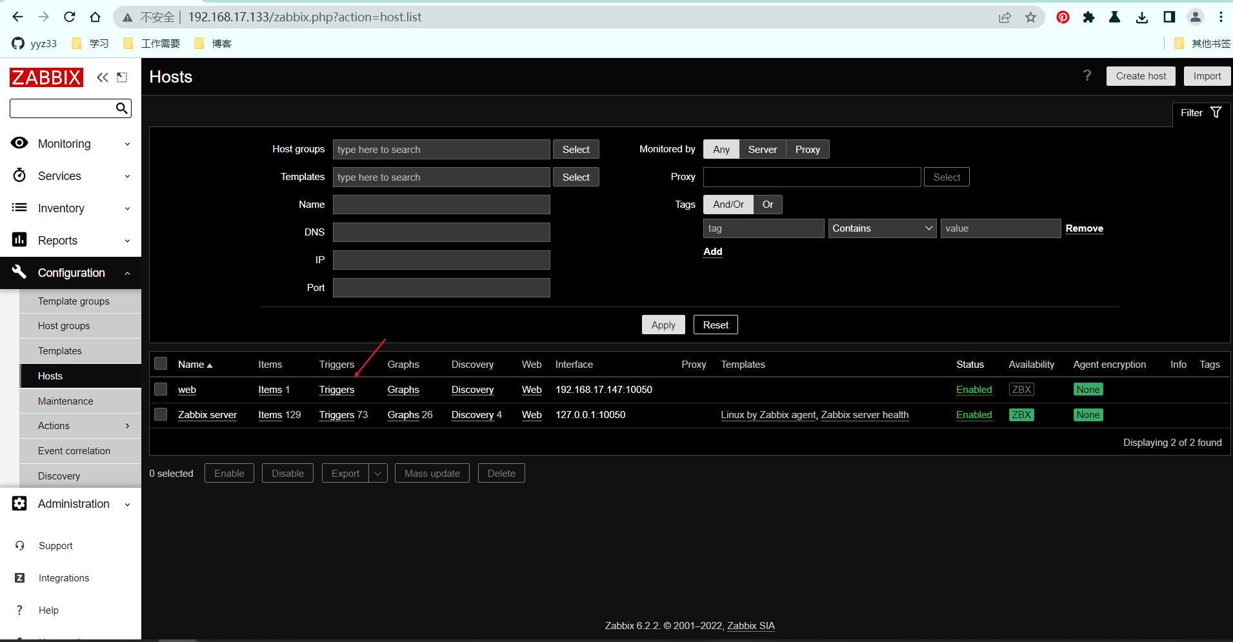The width and height of the screenshot is (1233, 642).
Task: Open the Contains tag operator dropdown
Action: pyautogui.click(x=882, y=228)
